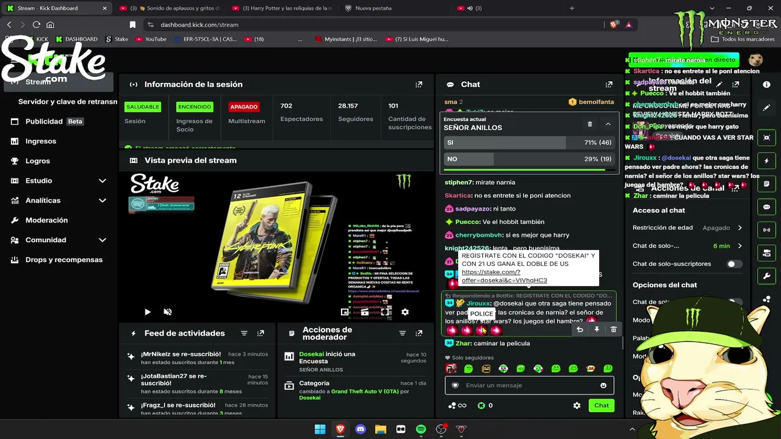Viewport: 781px width, 439px height.
Task: Enter fullscreen in the stream preview
Action: (385, 312)
